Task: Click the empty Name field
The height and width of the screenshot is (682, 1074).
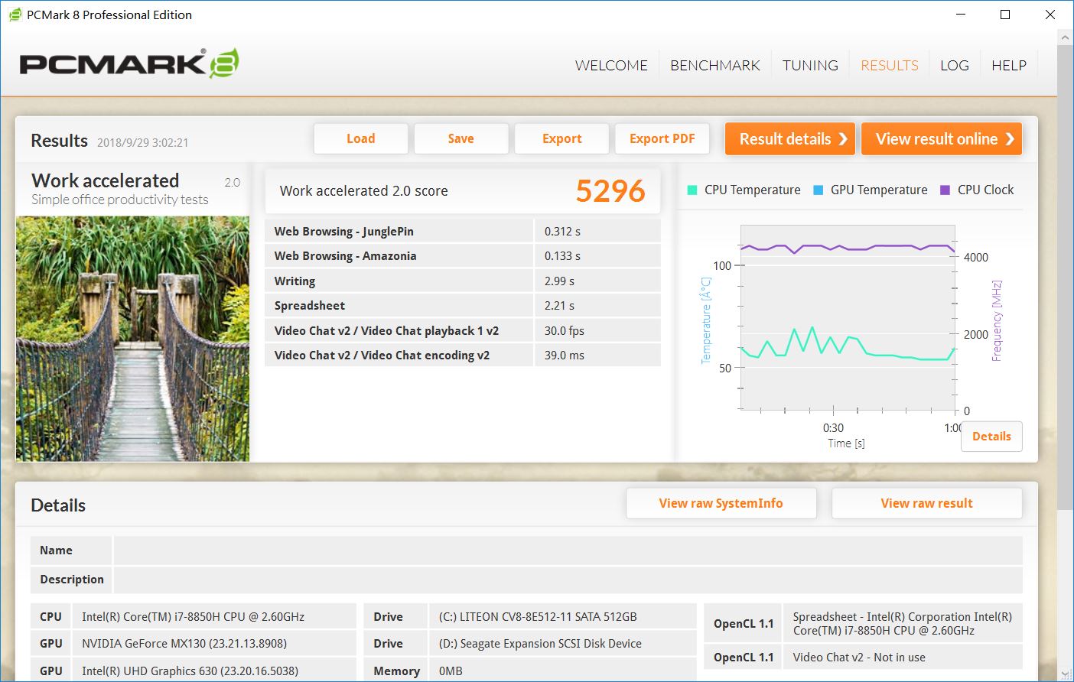Action: point(568,550)
